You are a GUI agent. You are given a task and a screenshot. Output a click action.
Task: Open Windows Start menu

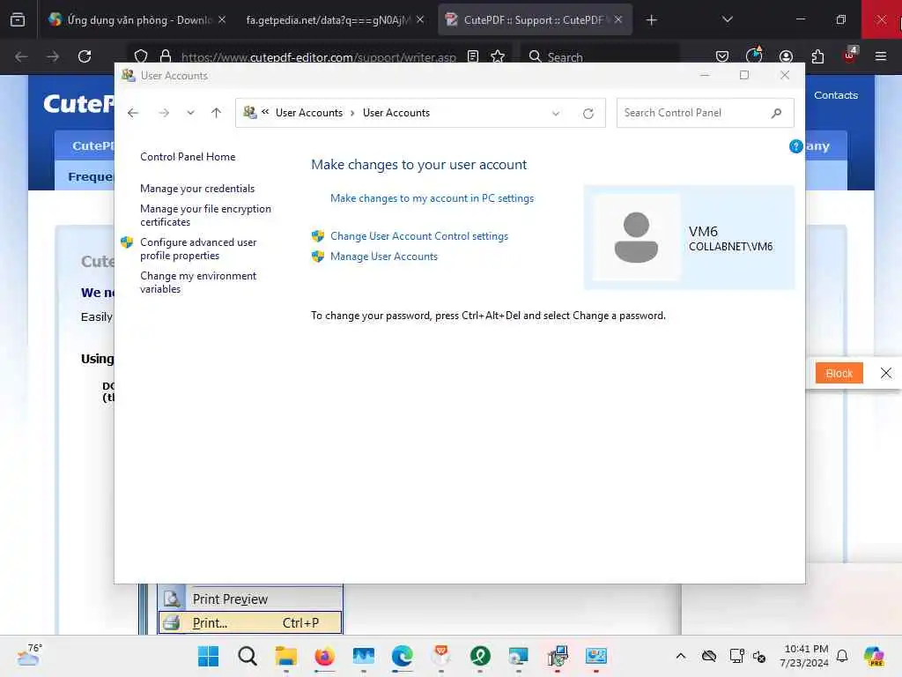coord(208,656)
